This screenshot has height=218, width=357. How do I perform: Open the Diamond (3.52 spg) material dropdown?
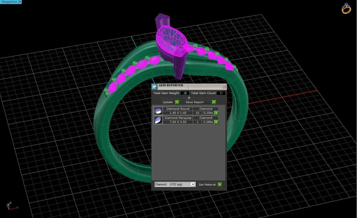point(175,184)
